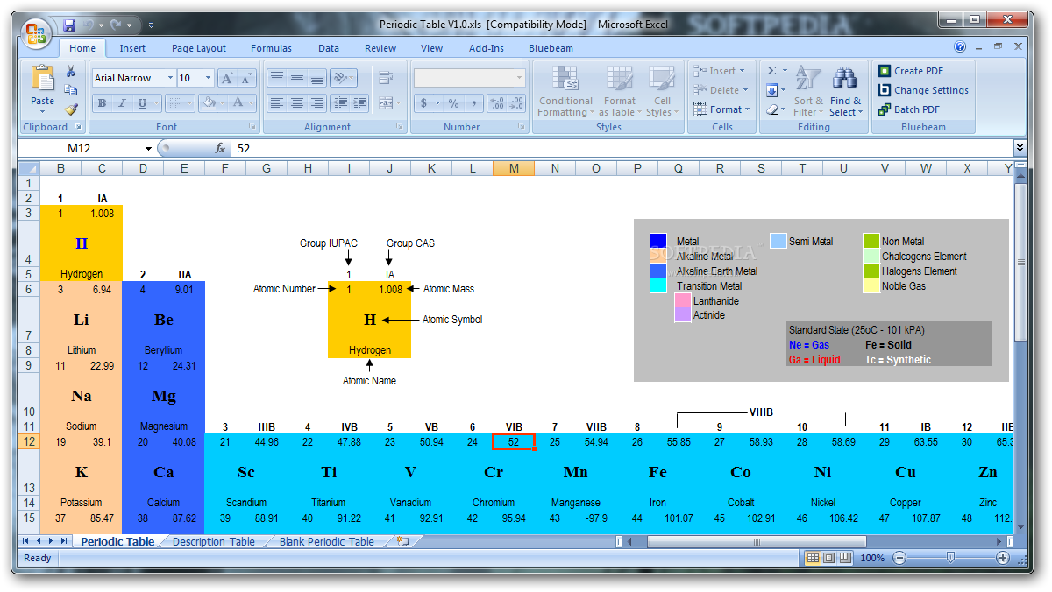Screen dimensions: 1052x592
Task: Toggle Italic formatting
Action: [x=122, y=103]
